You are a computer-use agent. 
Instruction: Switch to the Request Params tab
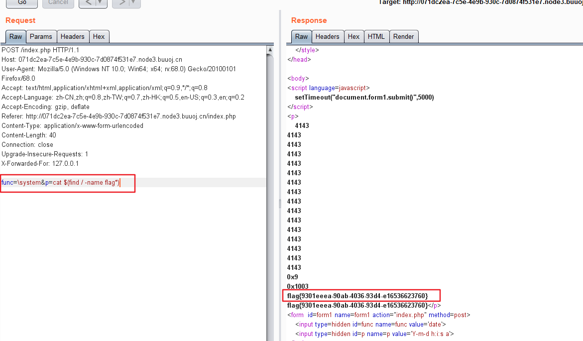41,36
